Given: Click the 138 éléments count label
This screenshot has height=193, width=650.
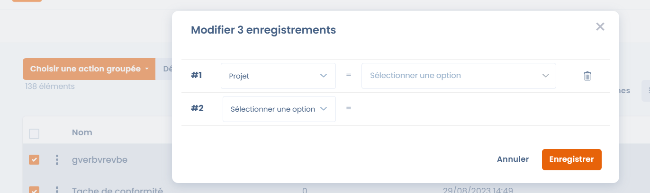Looking at the screenshot, I should (50, 87).
